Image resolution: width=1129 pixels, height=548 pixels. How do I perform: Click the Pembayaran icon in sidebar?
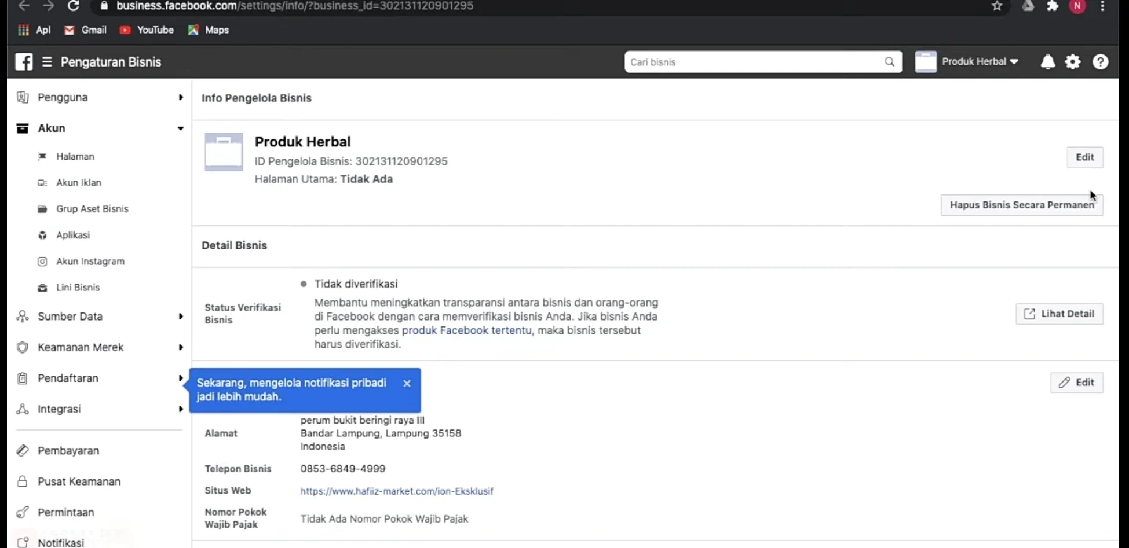pos(23,450)
